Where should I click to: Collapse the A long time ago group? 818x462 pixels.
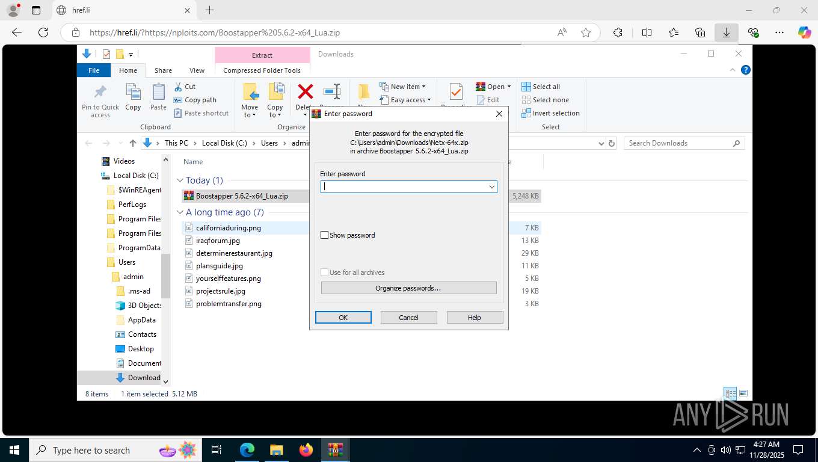point(180,212)
